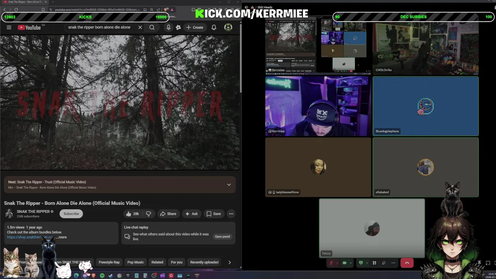Run search with the magnifier button
Screen dimensions: 496x279
coord(152,28)
